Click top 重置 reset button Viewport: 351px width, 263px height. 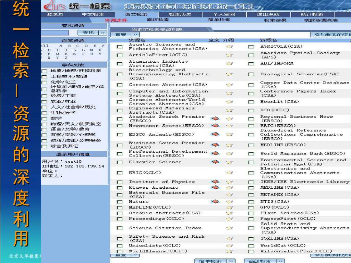[121, 35]
